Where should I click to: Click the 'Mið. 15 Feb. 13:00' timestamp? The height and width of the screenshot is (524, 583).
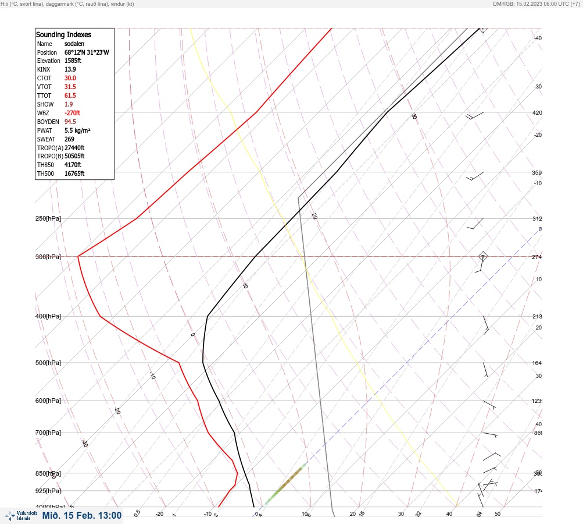(82, 515)
